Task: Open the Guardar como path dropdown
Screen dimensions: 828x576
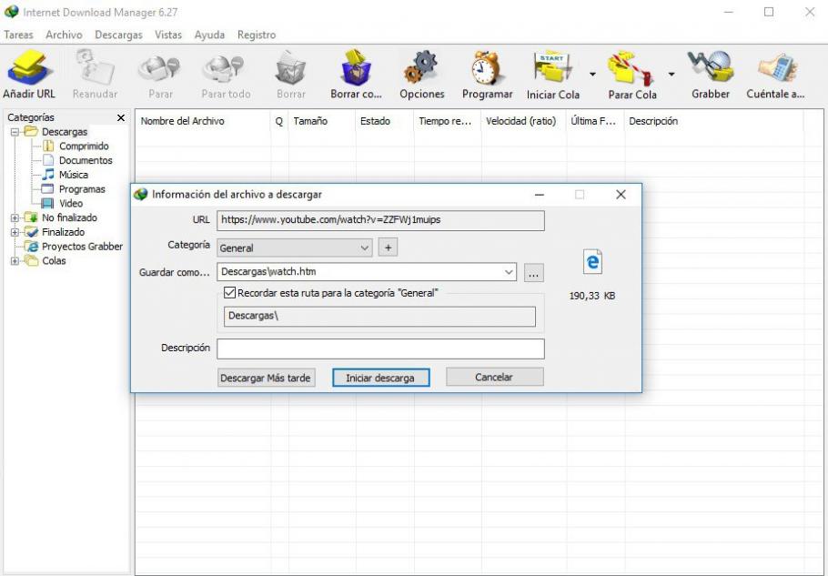Action: click(509, 272)
